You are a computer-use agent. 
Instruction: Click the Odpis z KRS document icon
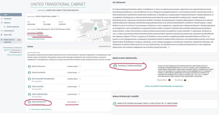pyautogui.click(x=2, y=35)
